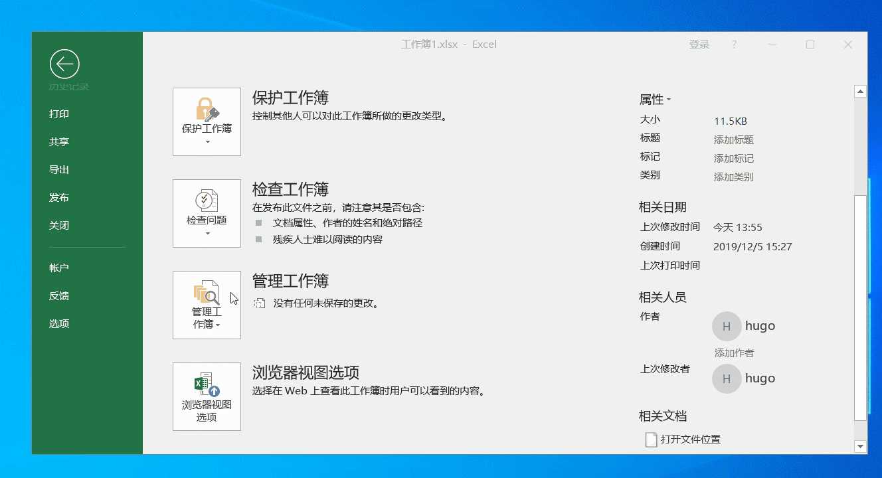
Task: Click 登录 sign-in link
Action: point(699,44)
